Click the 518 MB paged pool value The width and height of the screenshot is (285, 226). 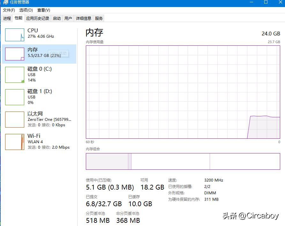click(98, 220)
